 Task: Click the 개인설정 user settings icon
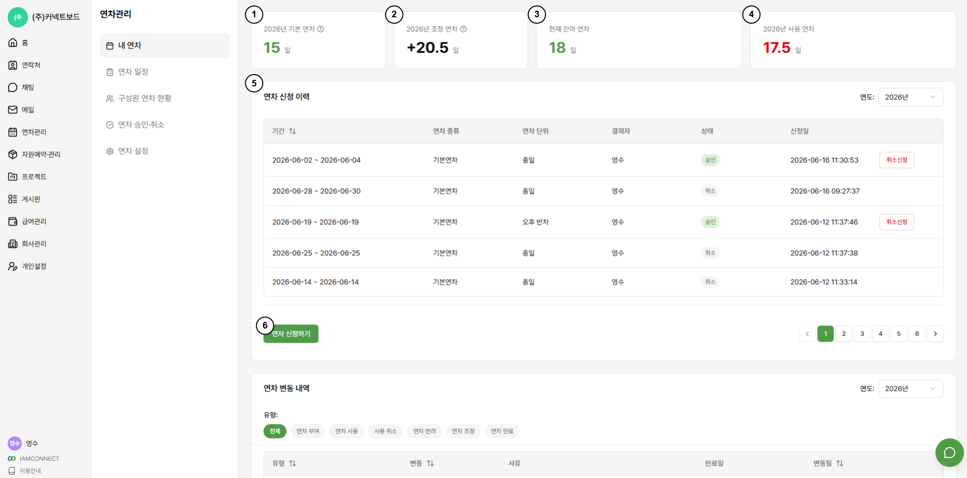pos(13,266)
